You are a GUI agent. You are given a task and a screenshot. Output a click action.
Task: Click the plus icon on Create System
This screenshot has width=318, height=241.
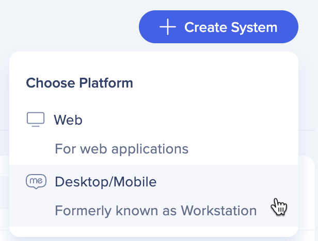(167, 27)
